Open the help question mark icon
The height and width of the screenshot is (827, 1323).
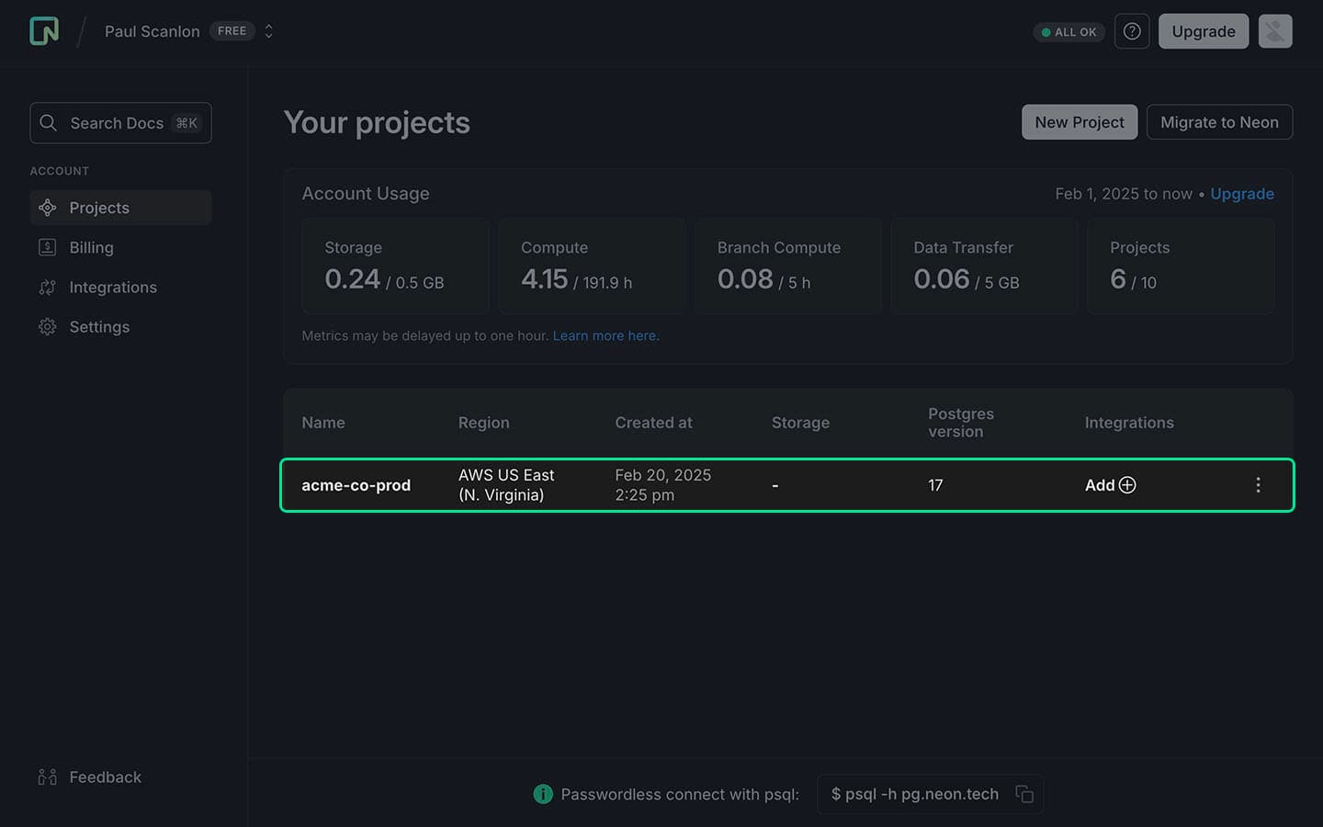[x=1132, y=31]
